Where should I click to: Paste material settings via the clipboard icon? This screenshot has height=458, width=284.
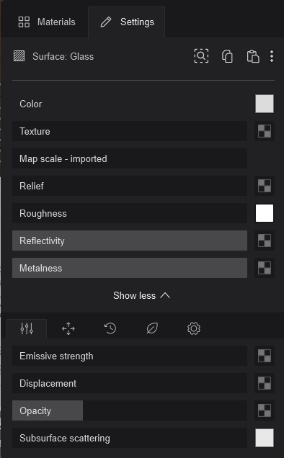[x=253, y=56]
